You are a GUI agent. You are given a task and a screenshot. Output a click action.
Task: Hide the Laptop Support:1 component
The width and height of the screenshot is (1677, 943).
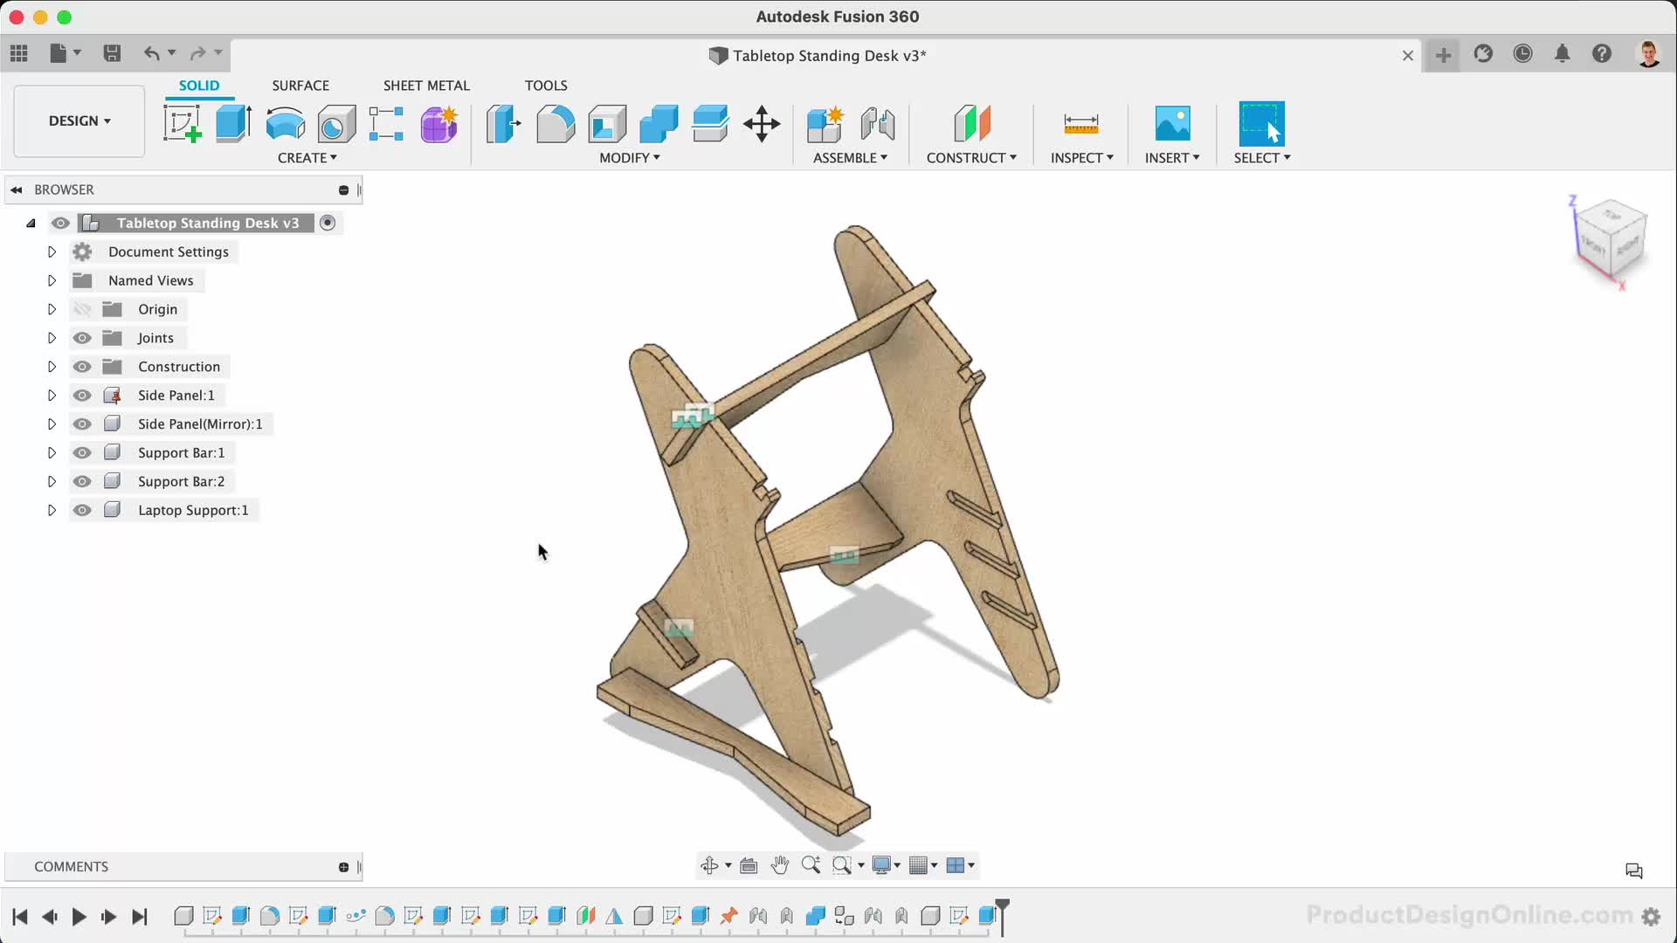[x=82, y=511]
